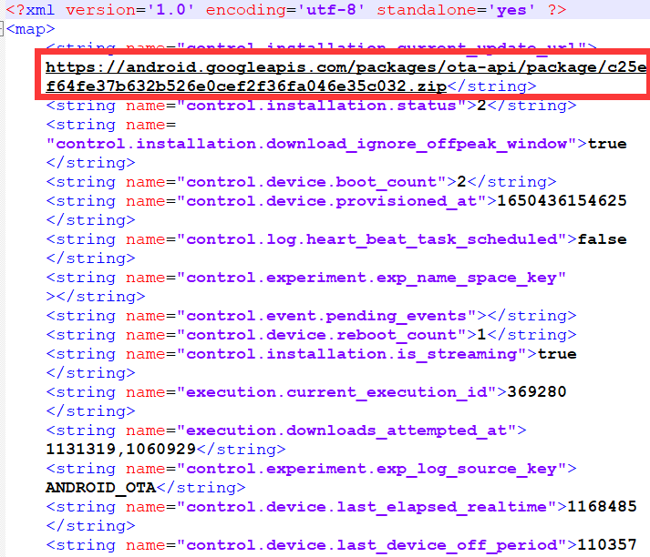Click control.experiment.exp_name_space_key attribute name
This screenshot has height=557, width=650.
tap(371, 278)
